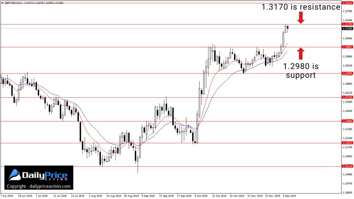This screenshot has height=199, width=354.
Task: Click the 23 Jul 2019 date label
Action: (x=77, y=196)
